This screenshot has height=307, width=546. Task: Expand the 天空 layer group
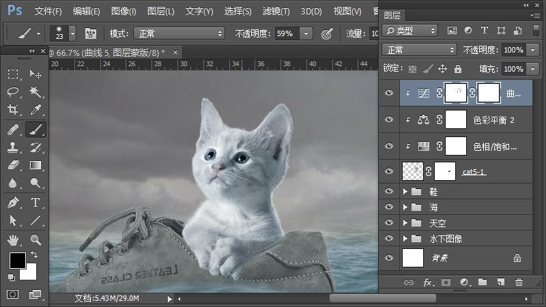coord(405,223)
